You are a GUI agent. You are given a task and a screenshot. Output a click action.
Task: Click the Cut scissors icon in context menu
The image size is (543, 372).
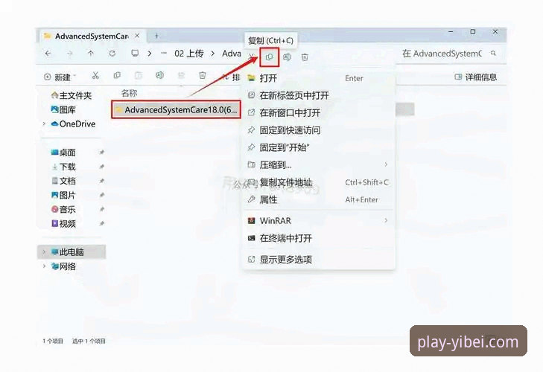(252, 57)
